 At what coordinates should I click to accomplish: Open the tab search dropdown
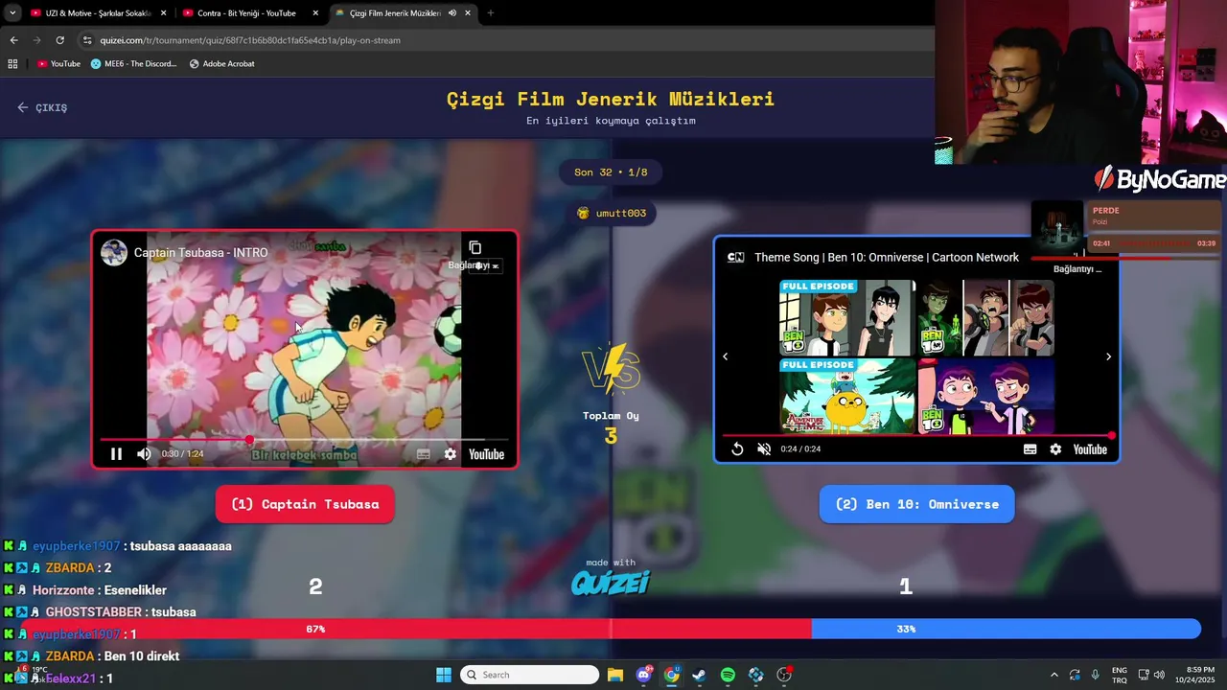pos(12,13)
